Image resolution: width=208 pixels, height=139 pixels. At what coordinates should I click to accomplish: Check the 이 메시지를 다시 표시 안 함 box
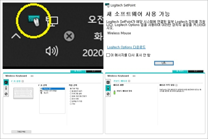(108, 55)
